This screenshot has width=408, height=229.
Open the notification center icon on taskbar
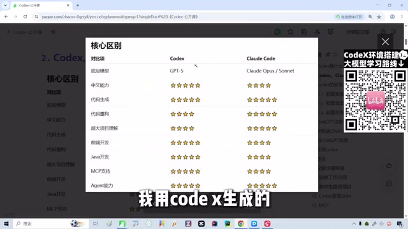pyautogui.click(x=400, y=223)
